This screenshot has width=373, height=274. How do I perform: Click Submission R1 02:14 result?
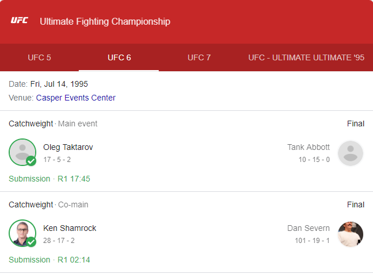50,260
